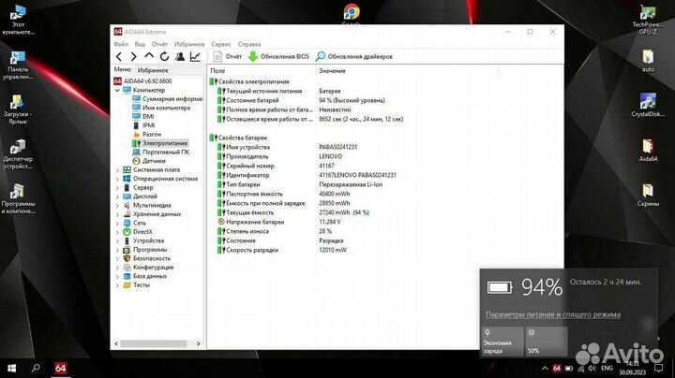
Task: Click the sidebar horizontal scrollbar
Action: 153,343
